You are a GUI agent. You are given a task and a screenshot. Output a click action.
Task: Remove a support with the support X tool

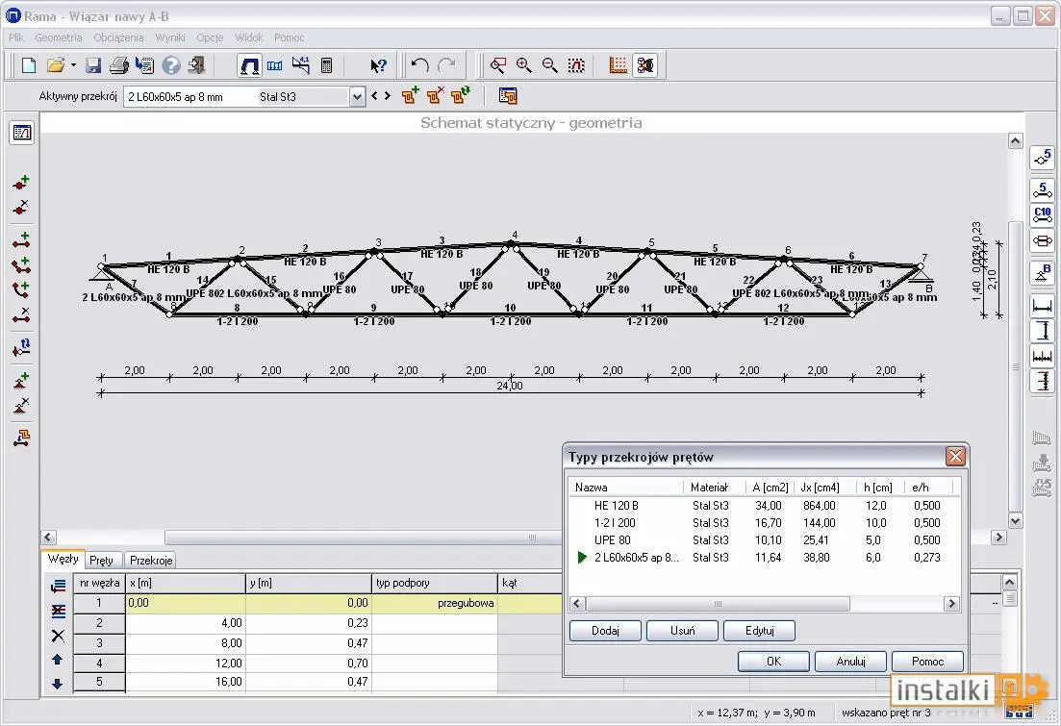pos(22,406)
